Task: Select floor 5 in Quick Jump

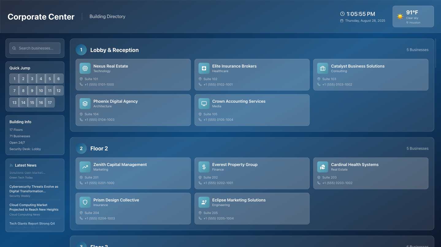Action: click(49, 79)
